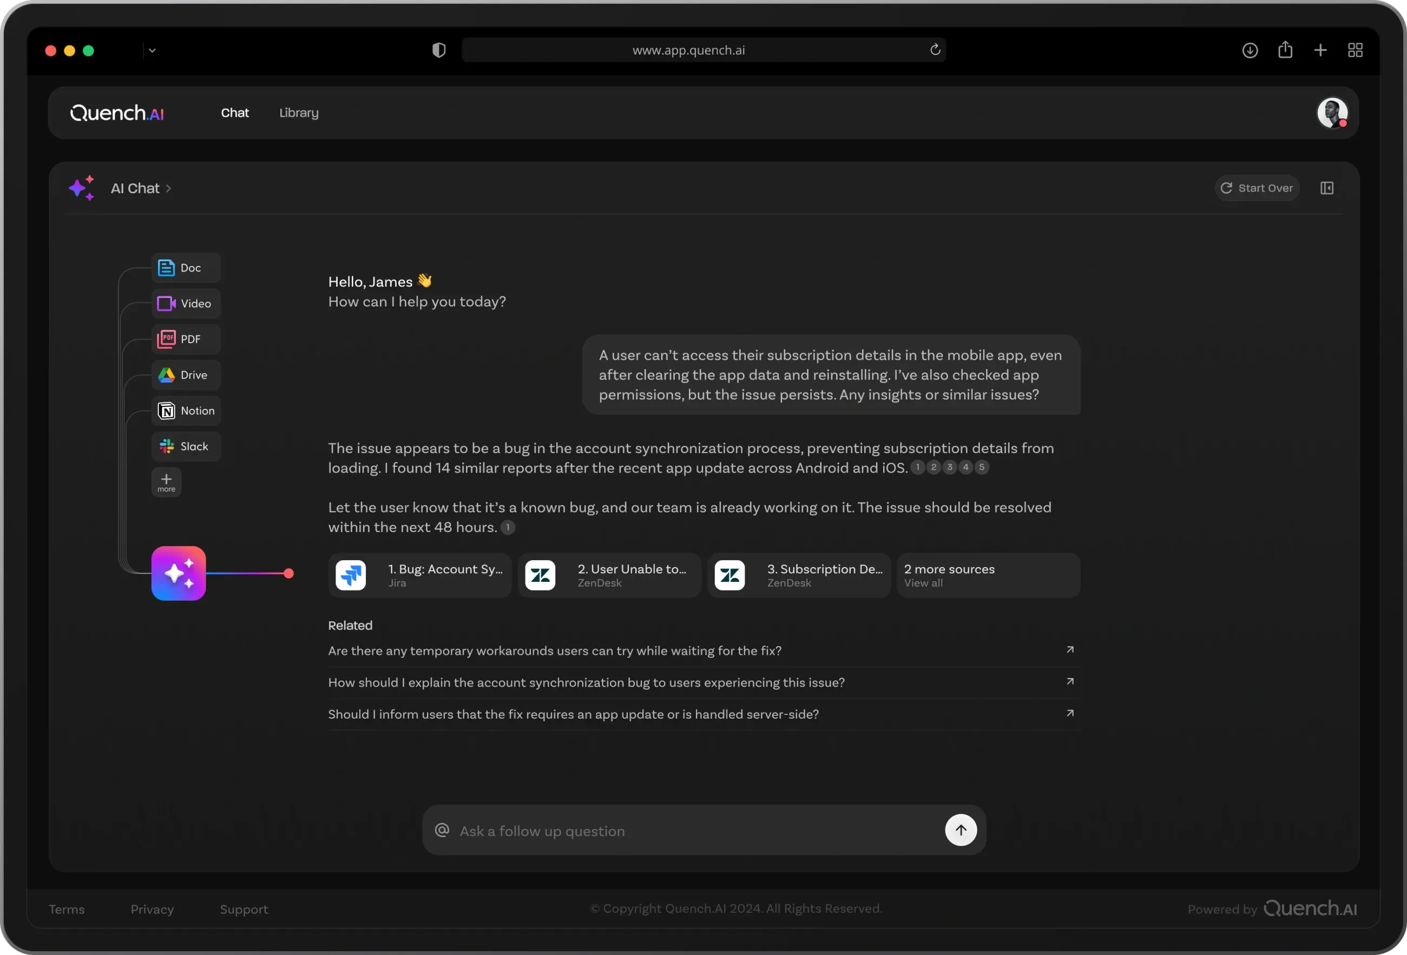The height and width of the screenshot is (955, 1407).
Task: Open the Google Drive source
Action: pos(186,375)
